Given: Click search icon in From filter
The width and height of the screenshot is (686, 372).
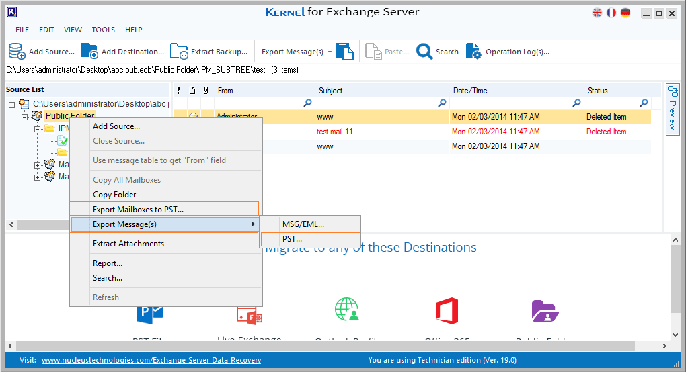Looking at the screenshot, I should click(307, 103).
